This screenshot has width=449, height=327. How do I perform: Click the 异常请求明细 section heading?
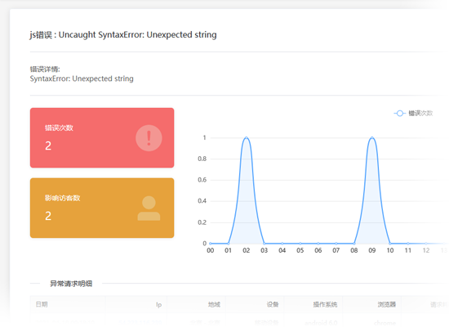[71, 284]
